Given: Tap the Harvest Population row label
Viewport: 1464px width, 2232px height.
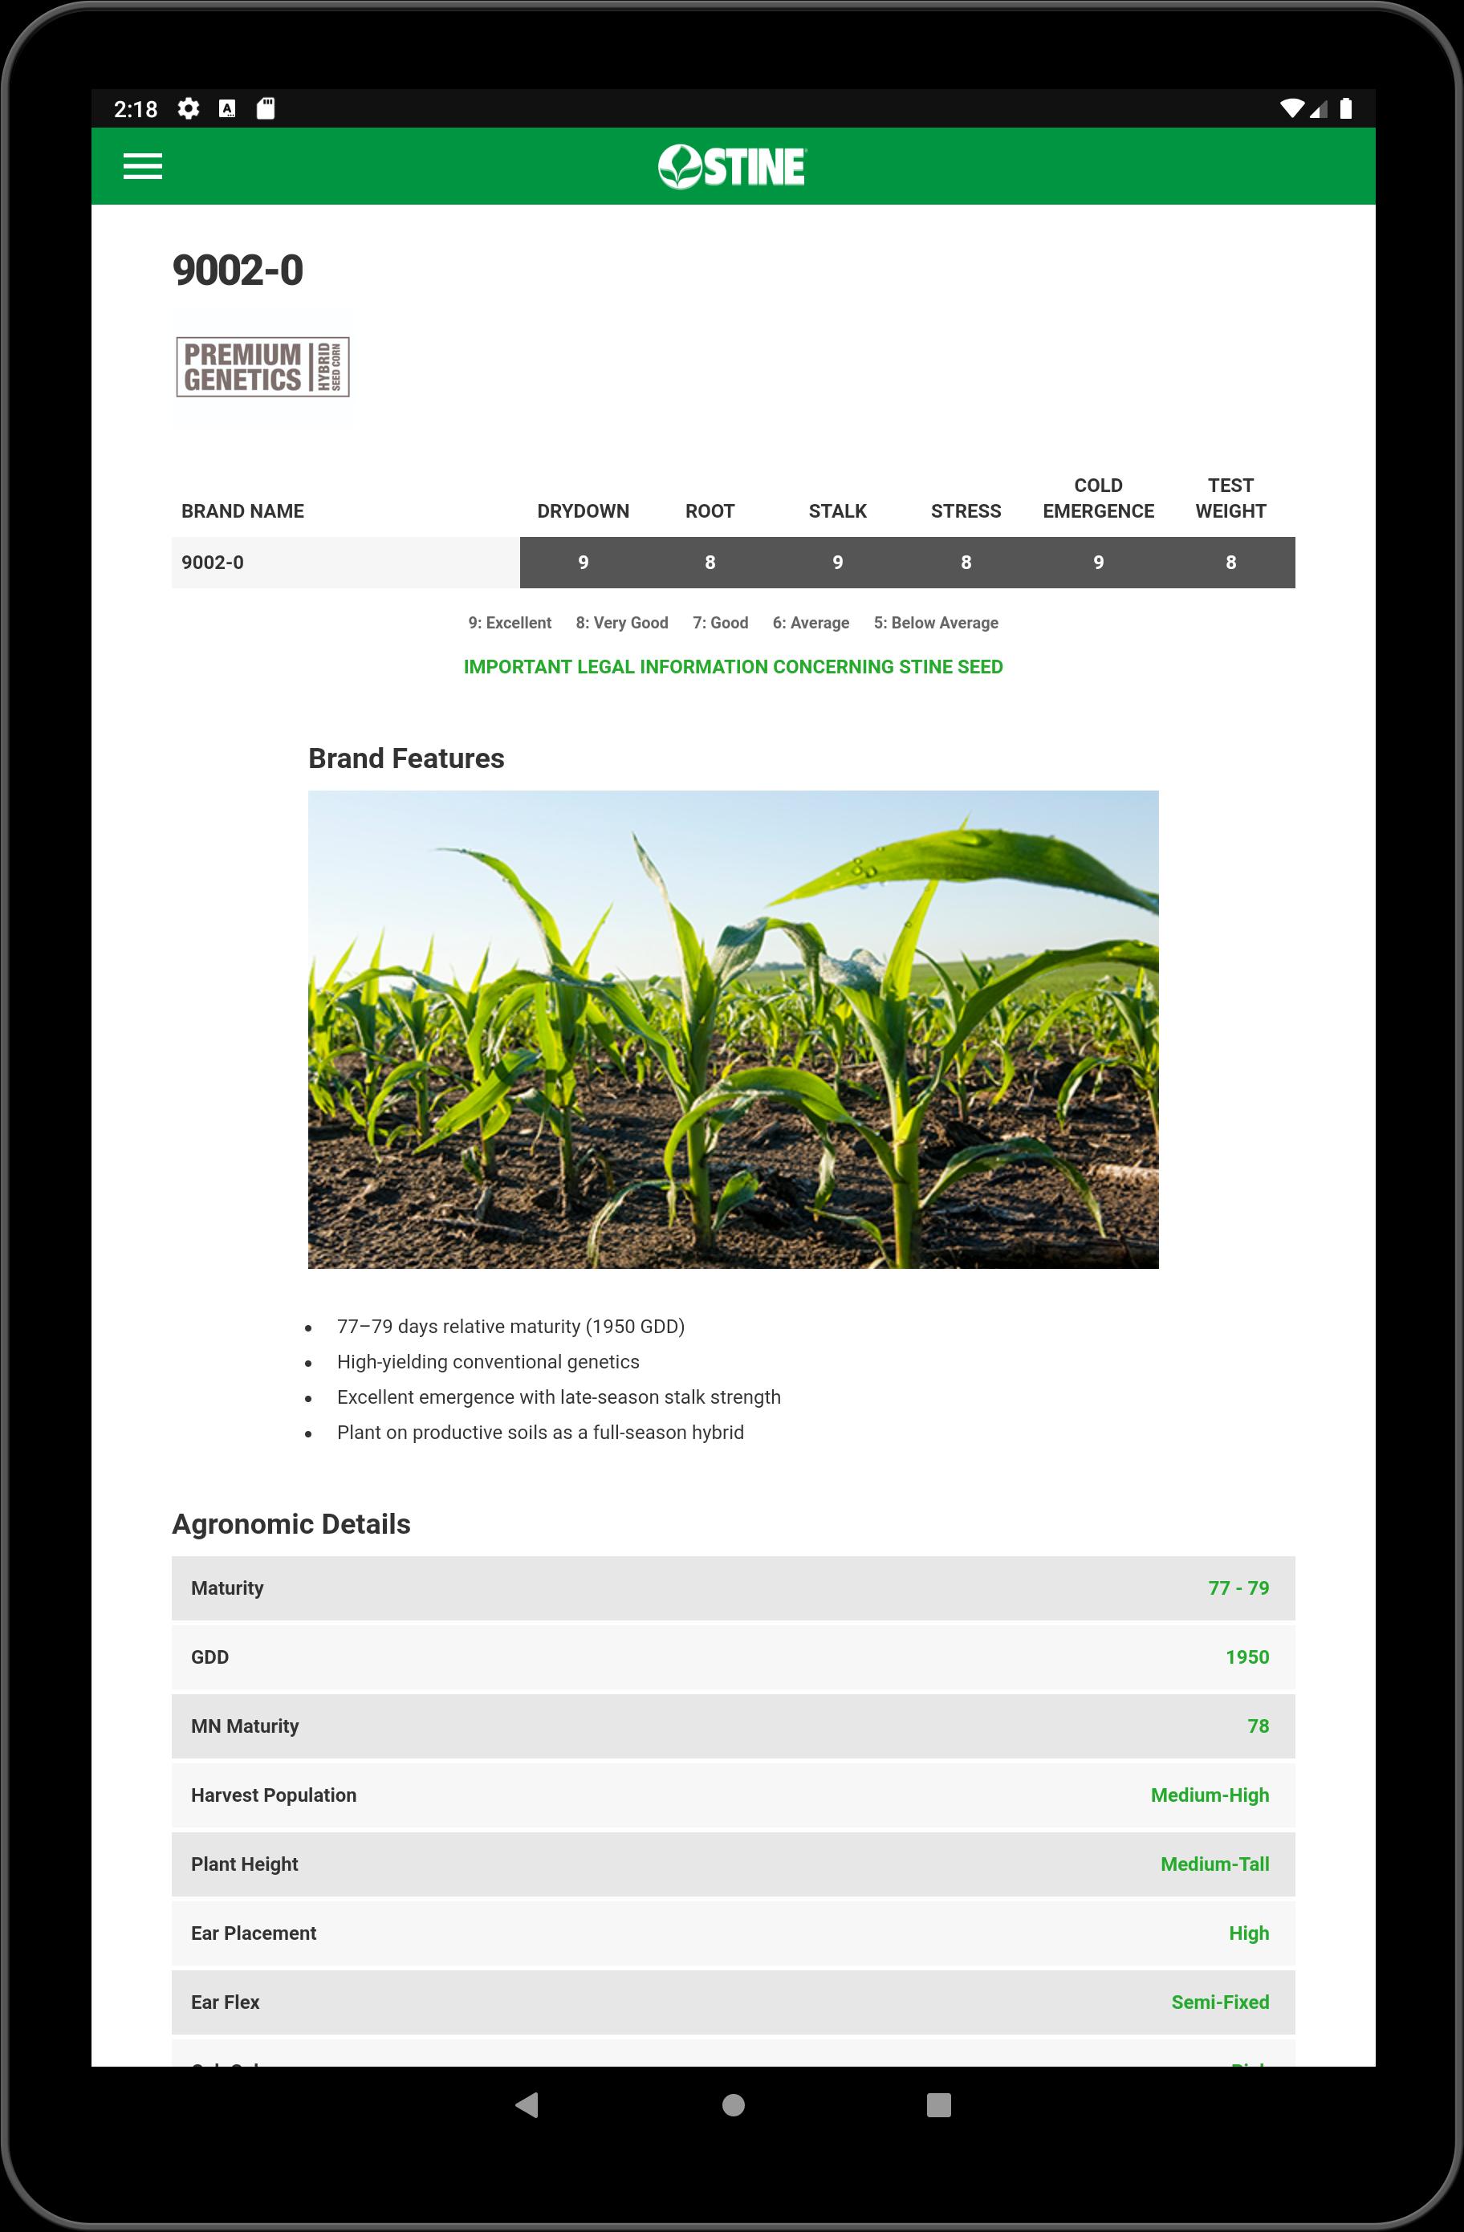Looking at the screenshot, I should tap(273, 1795).
